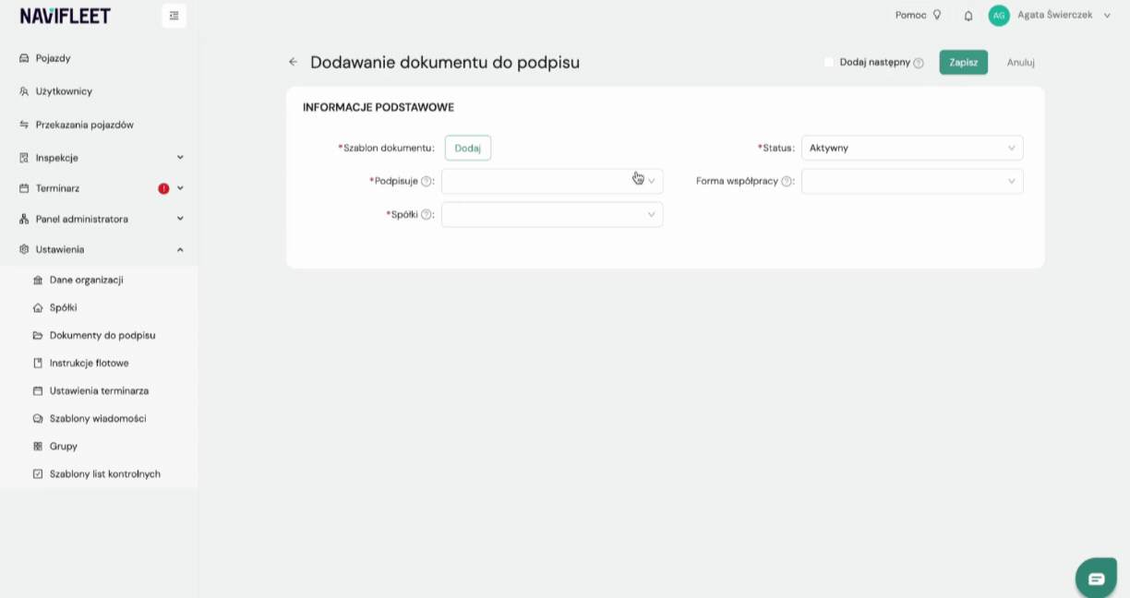Click the INFORMACJE PODSTAWOWE section heading
This screenshot has width=1130, height=598.
point(379,108)
